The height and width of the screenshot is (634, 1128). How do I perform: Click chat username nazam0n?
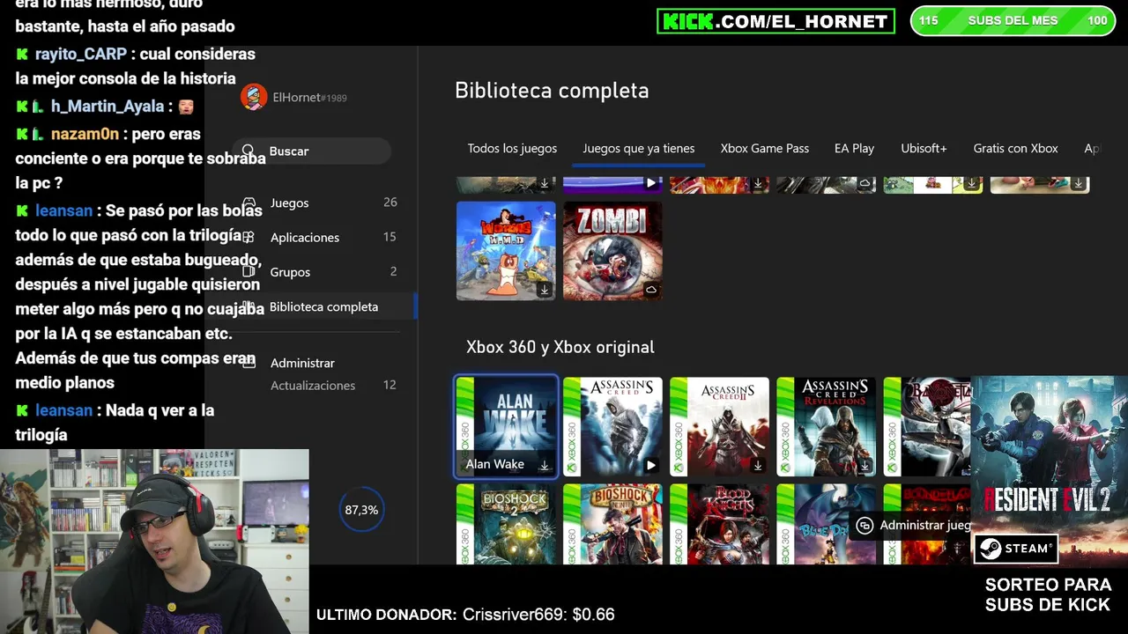[85, 134]
